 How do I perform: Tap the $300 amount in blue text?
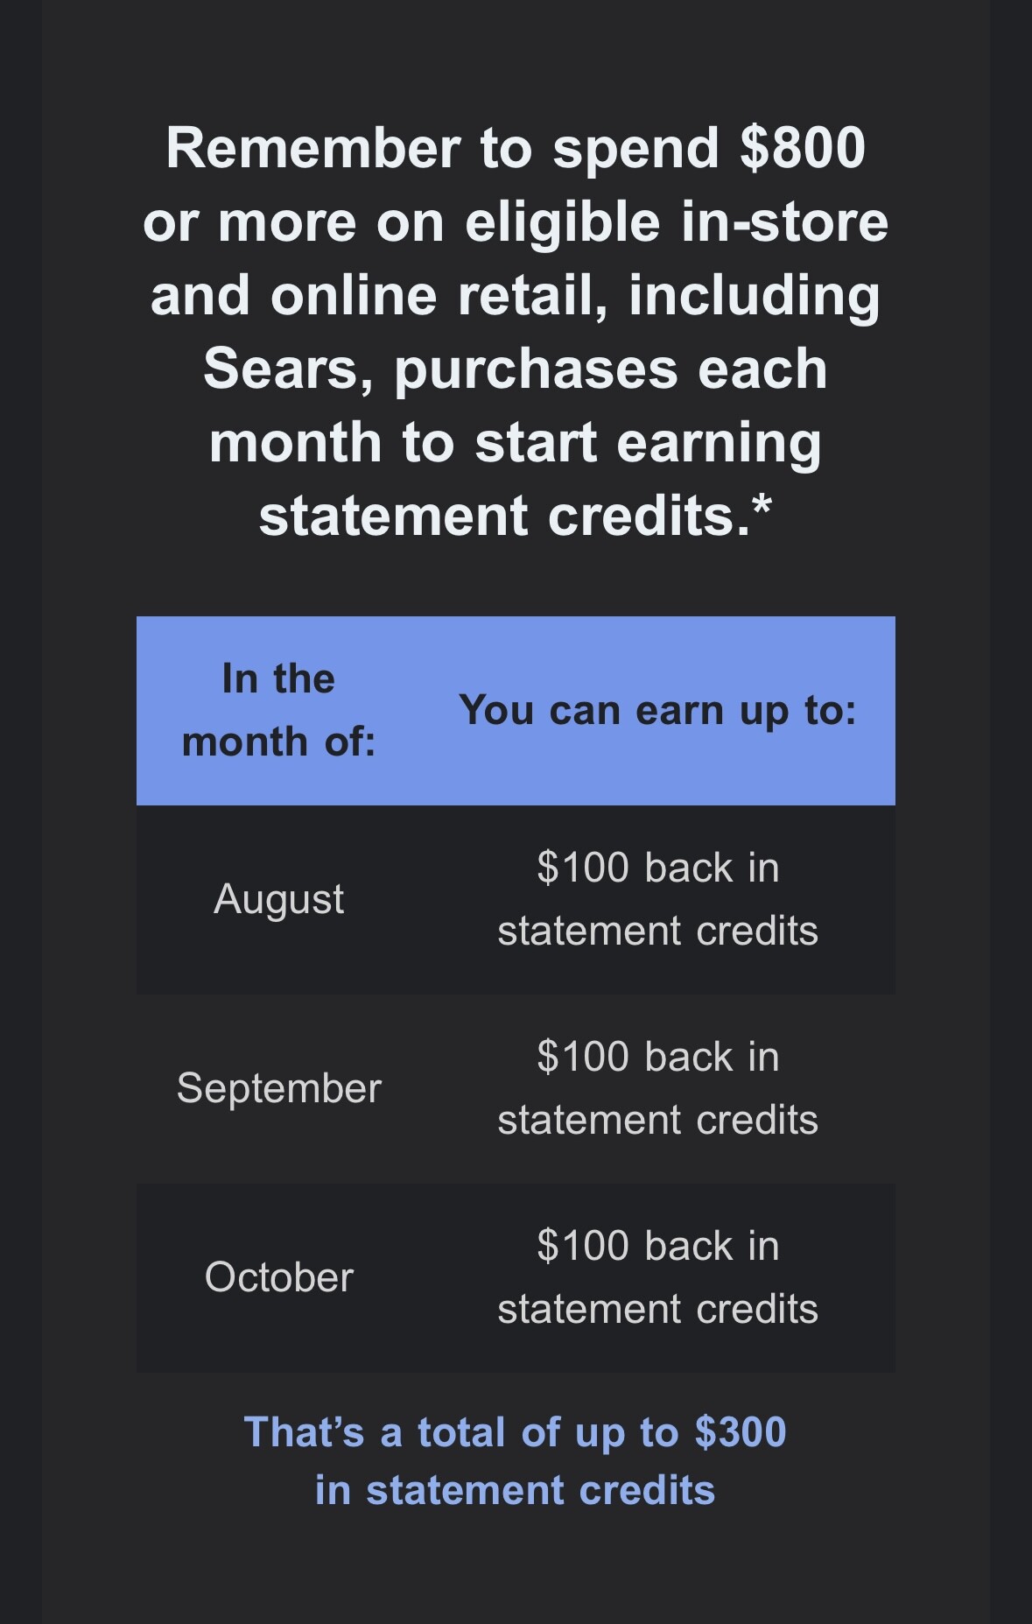pyautogui.click(x=741, y=1432)
